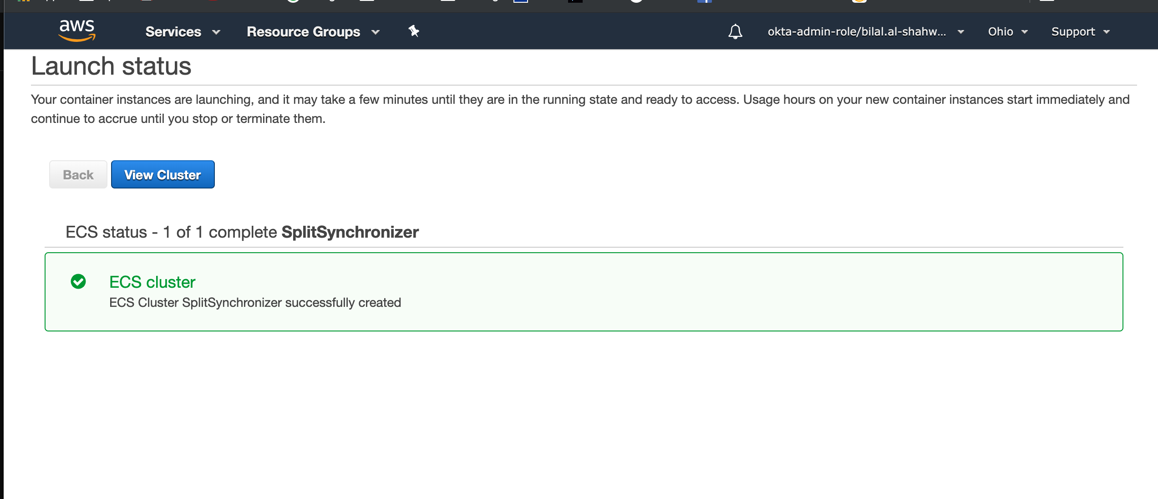Open the Support menu label
Viewport: 1158px width, 499px height.
[1073, 31]
